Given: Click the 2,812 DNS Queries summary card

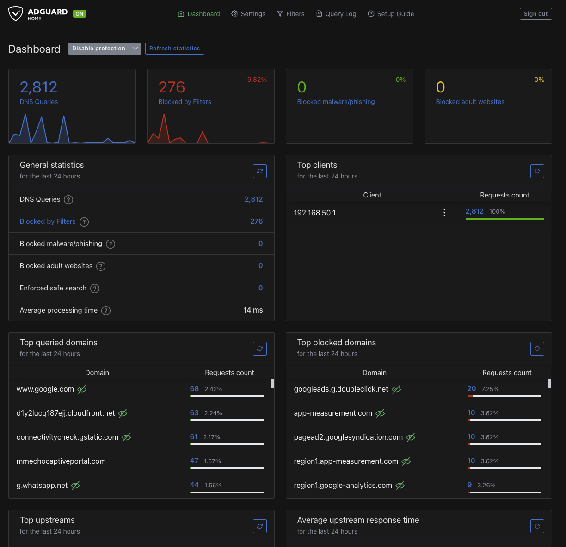Looking at the screenshot, I should (x=72, y=106).
